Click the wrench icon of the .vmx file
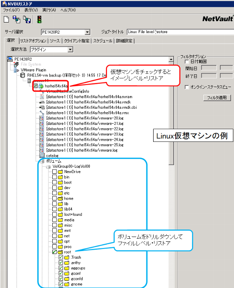The image size is (234, 288). pyautogui.click(x=42, y=113)
